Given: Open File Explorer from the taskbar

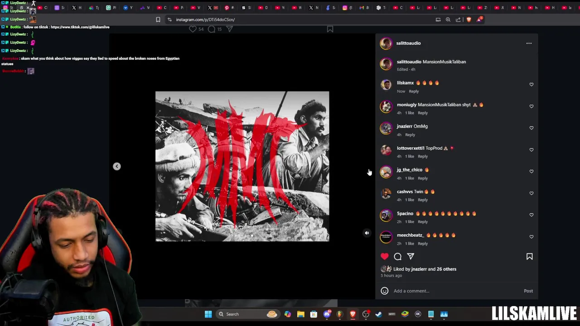Looking at the screenshot, I should 300,314.
